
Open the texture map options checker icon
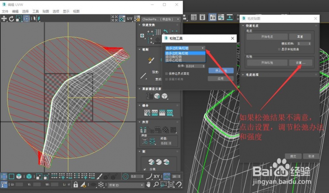point(137,19)
